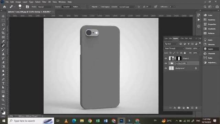The image size is (220, 124).
Task: Click the add layer mask icon
Action: point(179,108)
